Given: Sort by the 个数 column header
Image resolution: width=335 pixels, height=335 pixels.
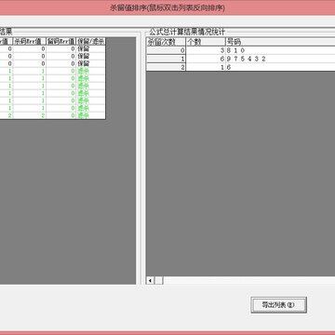Looking at the screenshot, I should tap(206, 42).
